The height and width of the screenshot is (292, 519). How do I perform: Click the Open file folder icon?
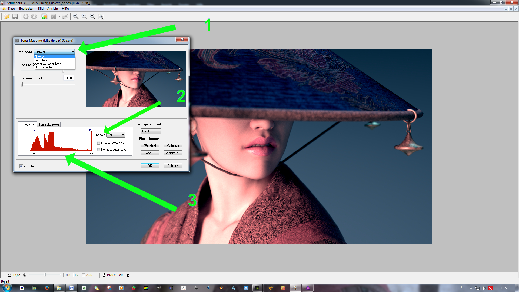(x=7, y=17)
